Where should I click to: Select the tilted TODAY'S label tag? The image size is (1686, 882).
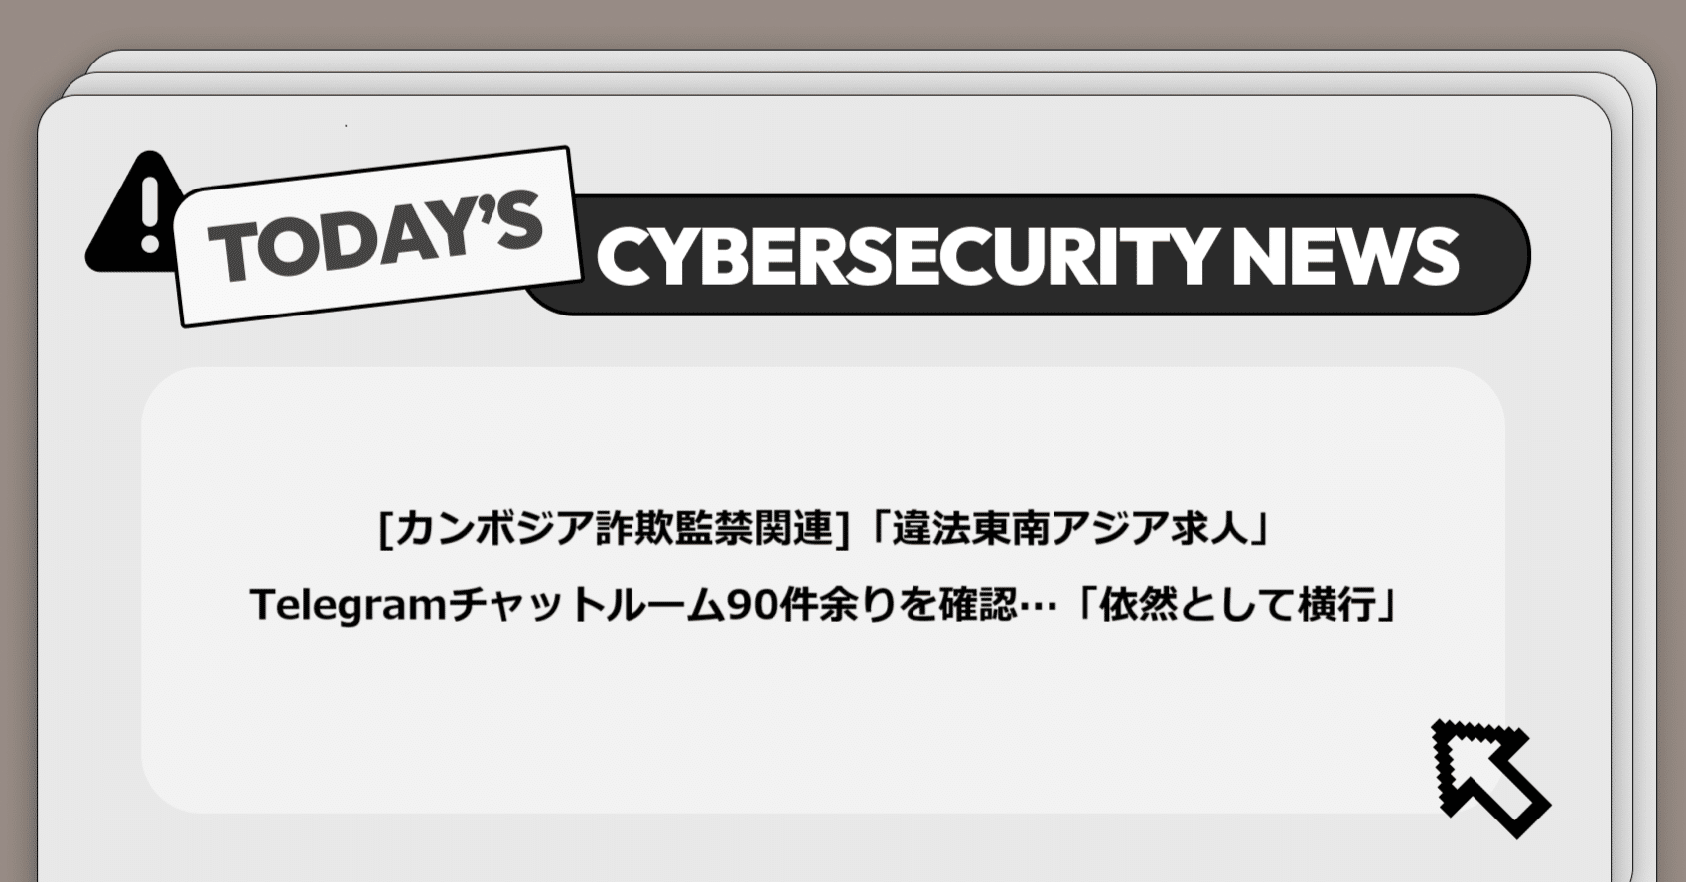tap(376, 237)
